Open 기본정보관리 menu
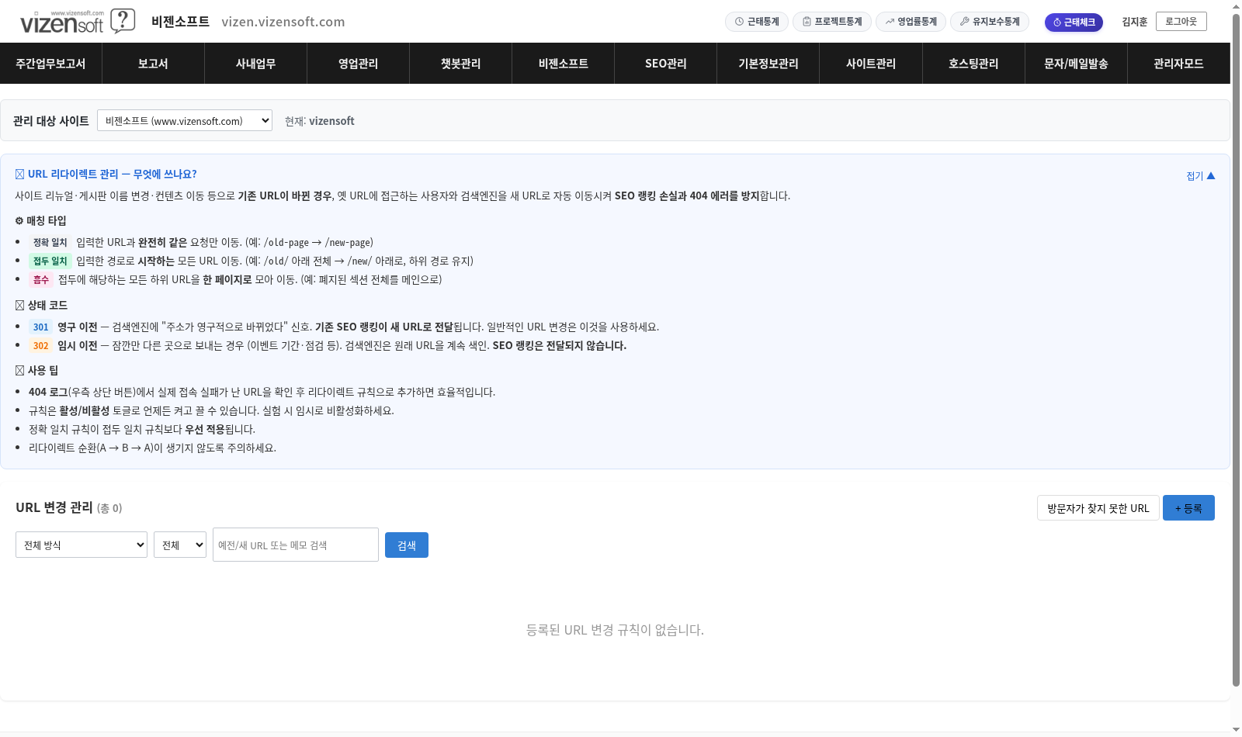This screenshot has width=1242, height=737. point(768,64)
